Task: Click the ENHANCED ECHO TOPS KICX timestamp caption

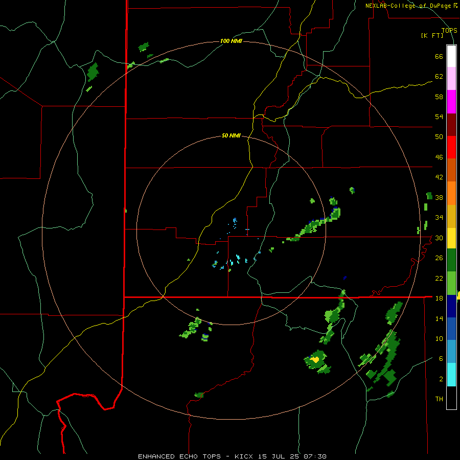Action: coord(232,456)
